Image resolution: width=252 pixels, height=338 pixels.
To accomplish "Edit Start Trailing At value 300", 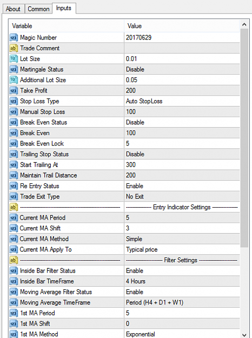I will tap(182, 165).
